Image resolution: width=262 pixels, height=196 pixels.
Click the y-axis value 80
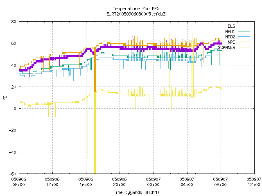tap(14, 22)
